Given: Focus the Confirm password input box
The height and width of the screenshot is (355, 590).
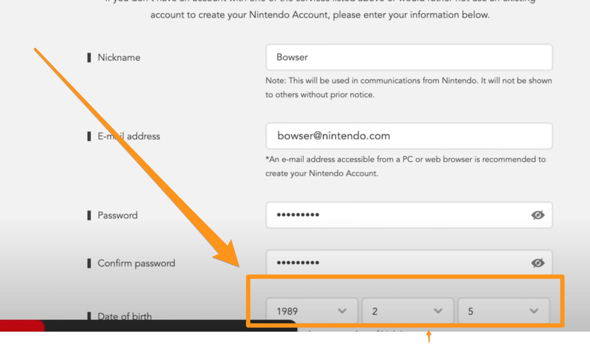Looking at the screenshot, I should click(409, 263).
